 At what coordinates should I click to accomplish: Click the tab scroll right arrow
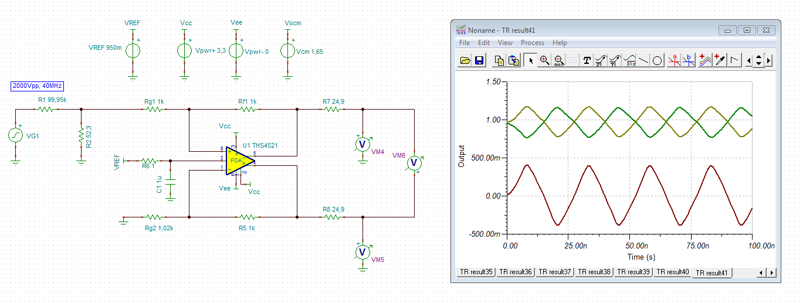[x=771, y=273]
